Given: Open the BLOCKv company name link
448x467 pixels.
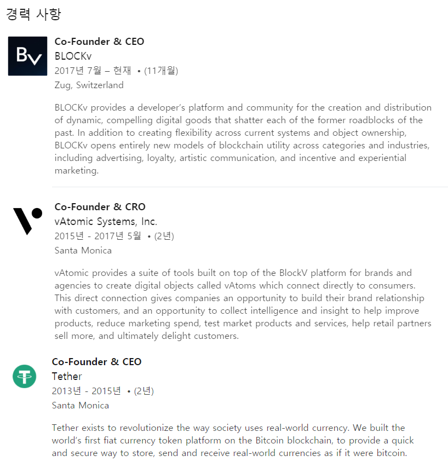Looking at the screenshot, I should tap(73, 56).
